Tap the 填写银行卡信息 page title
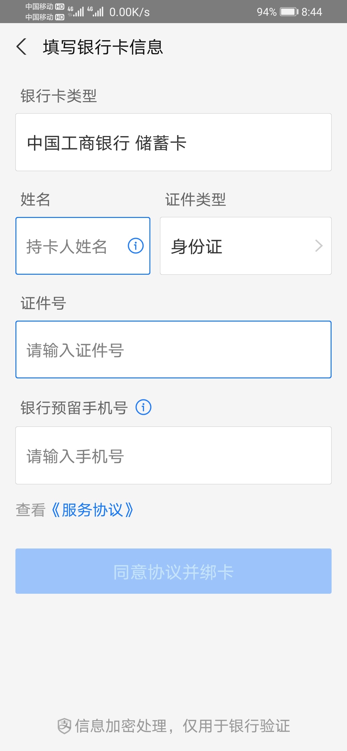 (x=103, y=47)
